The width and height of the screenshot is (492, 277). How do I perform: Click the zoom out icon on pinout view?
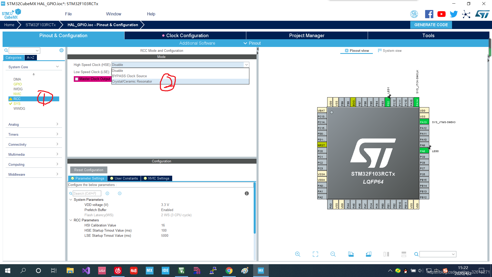click(x=333, y=254)
